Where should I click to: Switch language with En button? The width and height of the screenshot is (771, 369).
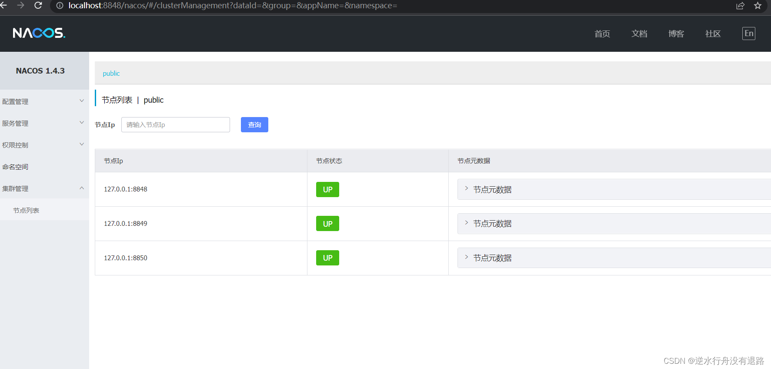click(x=749, y=34)
